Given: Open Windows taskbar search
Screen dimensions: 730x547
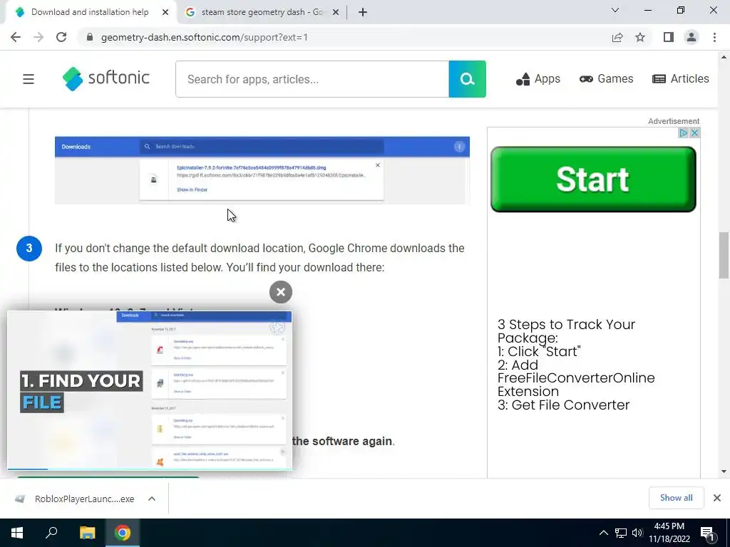Looking at the screenshot, I should click(51, 533).
